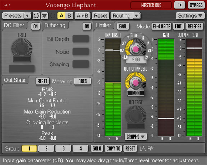207x165 pixels.
Task: Click the Clipping Incidents label
Action: (x=47, y=122)
